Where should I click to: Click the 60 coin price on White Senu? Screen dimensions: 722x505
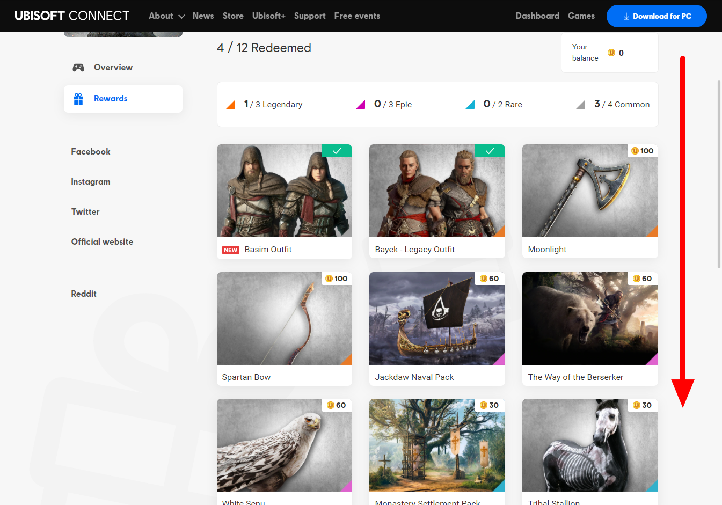click(337, 405)
